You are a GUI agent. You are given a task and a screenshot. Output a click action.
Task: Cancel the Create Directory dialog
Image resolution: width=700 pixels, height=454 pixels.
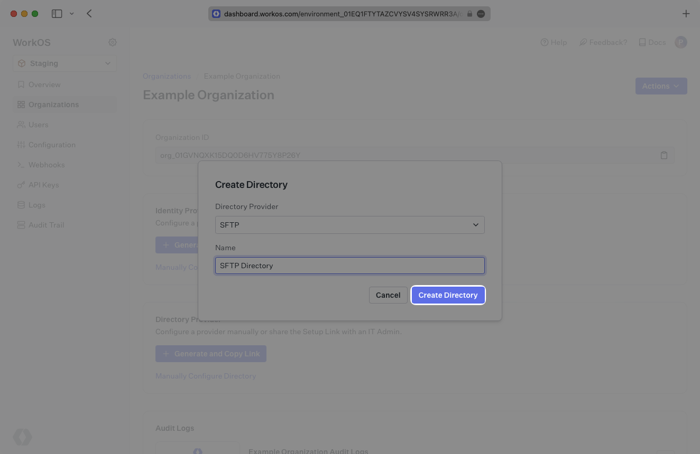pyautogui.click(x=388, y=295)
